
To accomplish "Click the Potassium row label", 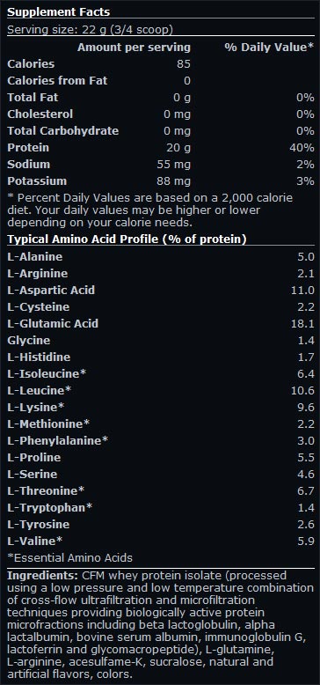I will click(37, 180).
